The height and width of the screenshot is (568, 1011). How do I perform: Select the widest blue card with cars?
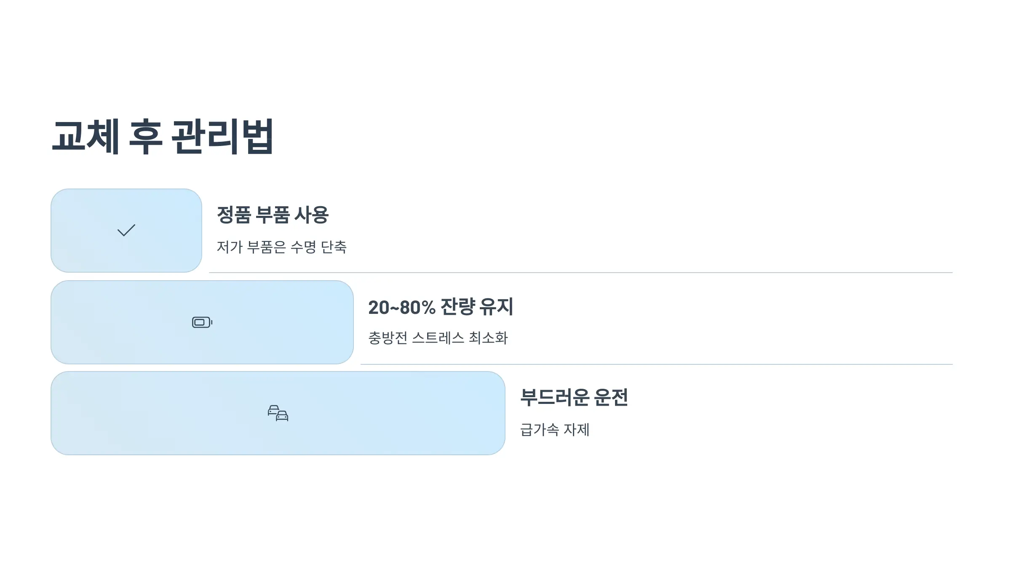(278, 413)
